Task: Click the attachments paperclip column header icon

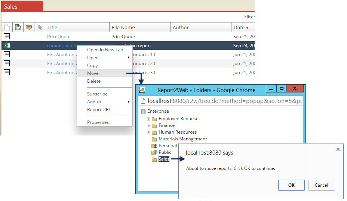Action: [40, 27]
